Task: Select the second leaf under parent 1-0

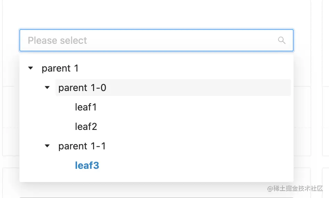Action: click(86, 127)
